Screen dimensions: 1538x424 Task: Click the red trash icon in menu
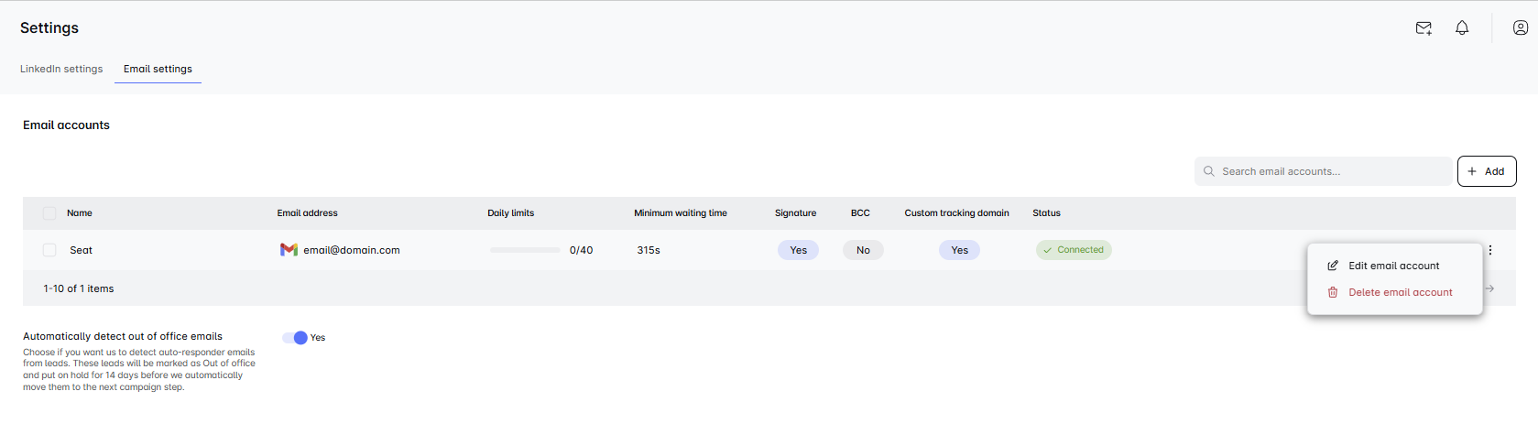tap(1333, 292)
